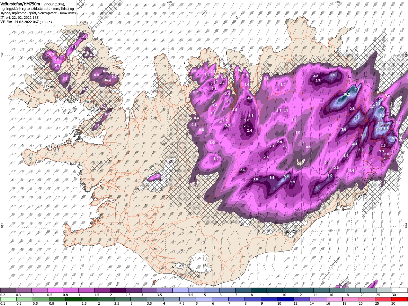The height and width of the screenshot is (306, 408).
Task: Click dark blue 10–12 swatch, lower legend row
Action: 285,299
